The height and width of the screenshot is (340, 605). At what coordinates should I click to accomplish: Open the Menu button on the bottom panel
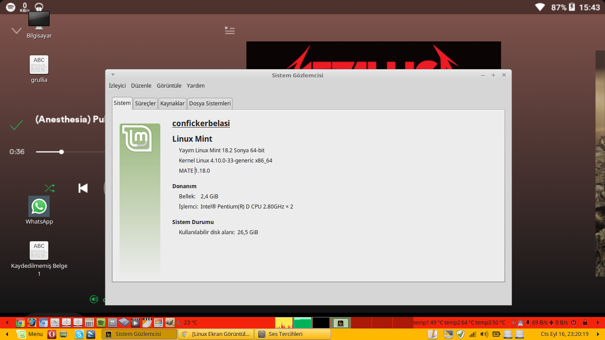pos(30,334)
